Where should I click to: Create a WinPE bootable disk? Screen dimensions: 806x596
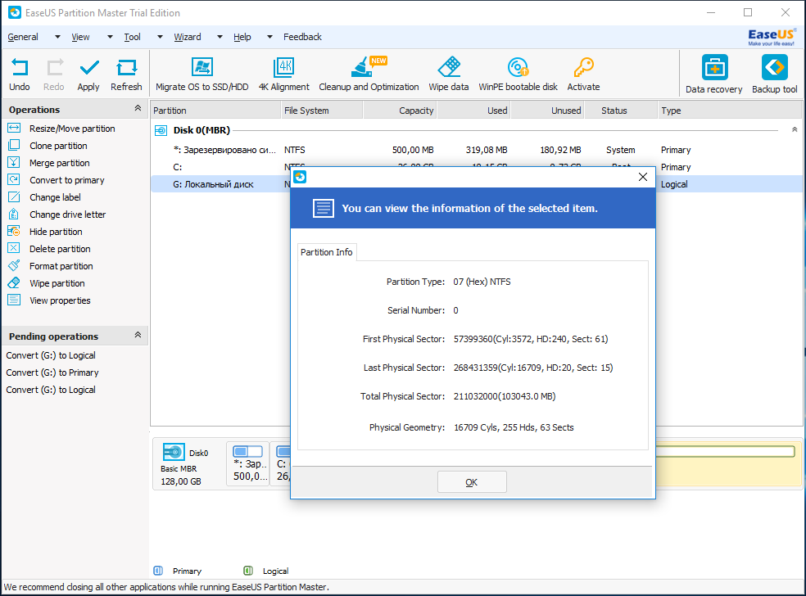point(518,74)
